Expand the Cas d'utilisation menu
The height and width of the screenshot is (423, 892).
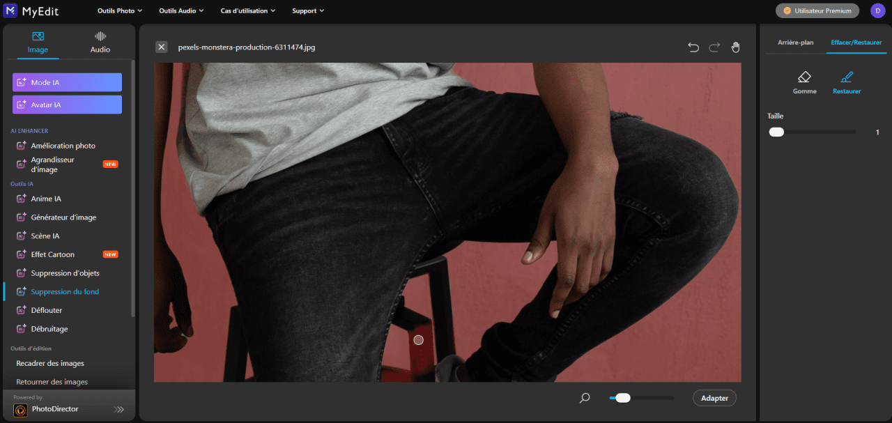pos(248,11)
